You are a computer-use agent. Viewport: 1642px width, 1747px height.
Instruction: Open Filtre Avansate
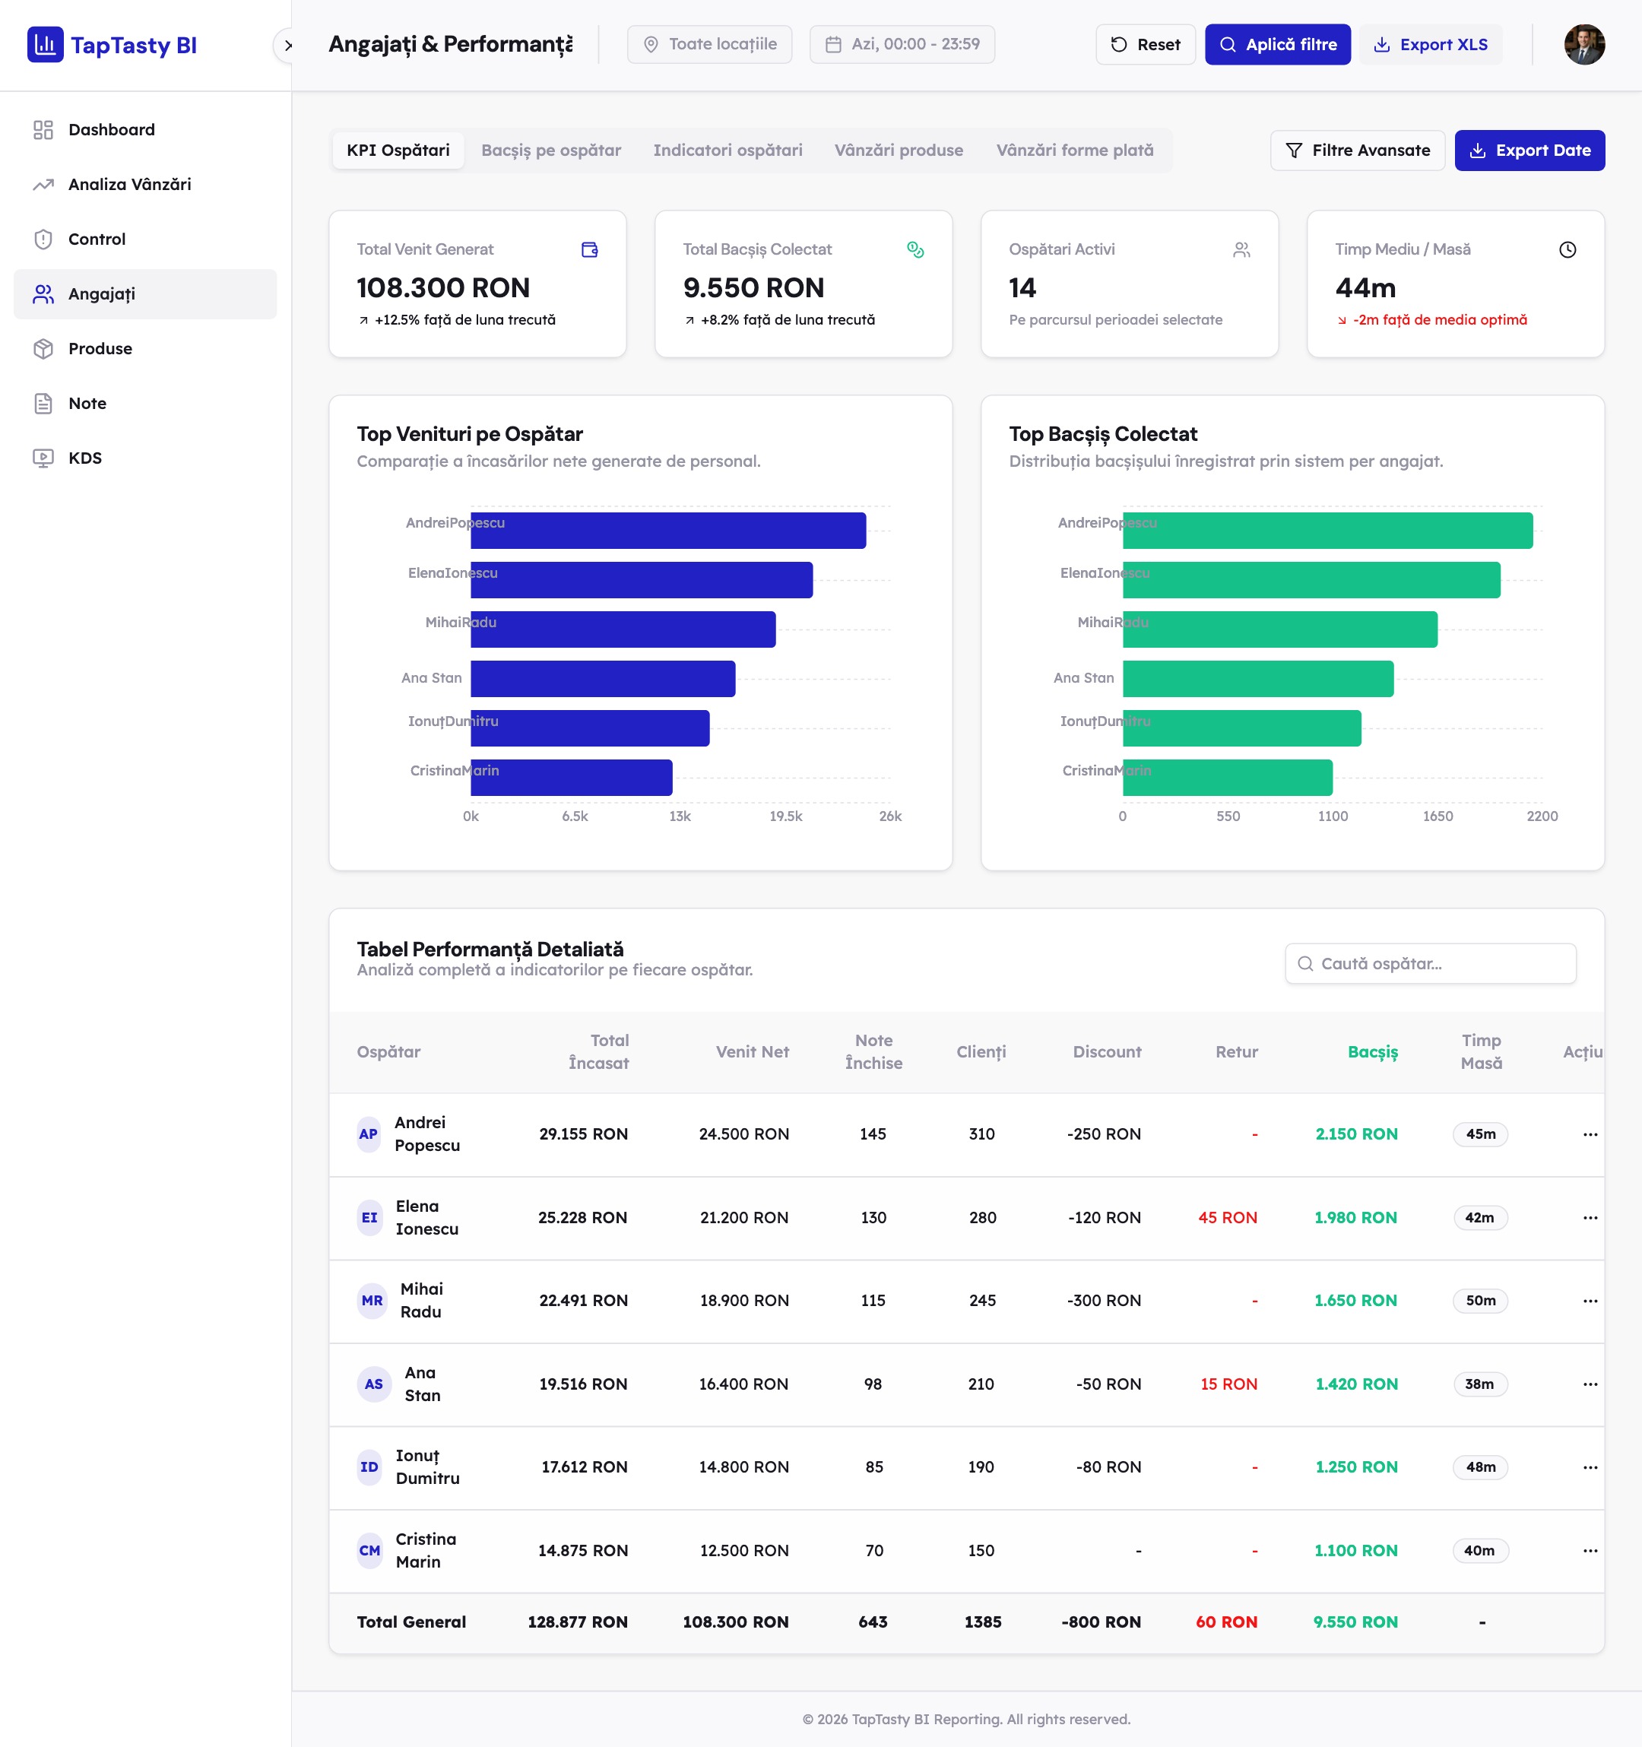point(1358,151)
